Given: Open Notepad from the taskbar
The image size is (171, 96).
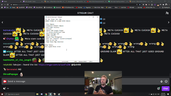Looking at the screenshot, I should (50, 94).
